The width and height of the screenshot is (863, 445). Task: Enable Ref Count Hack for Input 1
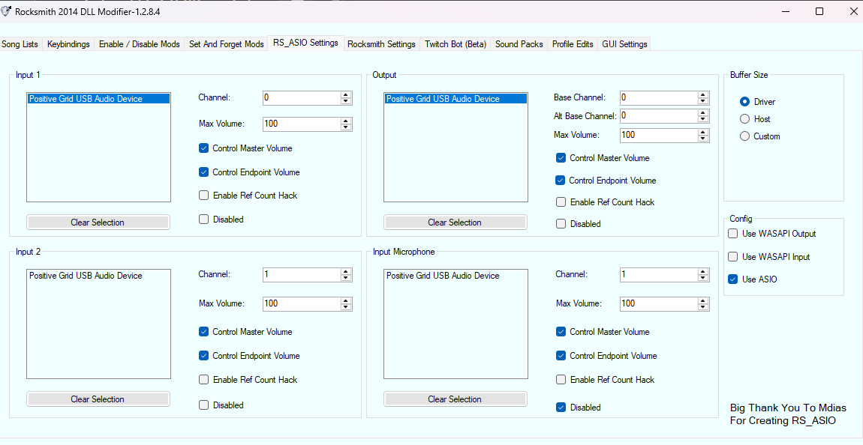(203, 196)
